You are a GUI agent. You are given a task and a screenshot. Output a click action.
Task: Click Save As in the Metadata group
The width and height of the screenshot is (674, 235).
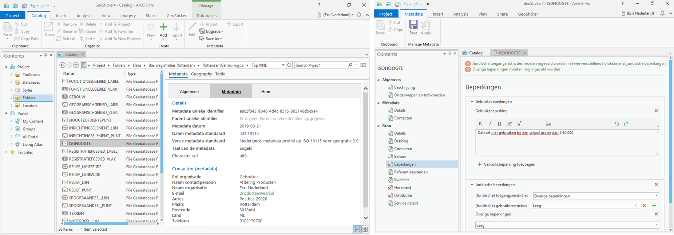coord(210,39)
